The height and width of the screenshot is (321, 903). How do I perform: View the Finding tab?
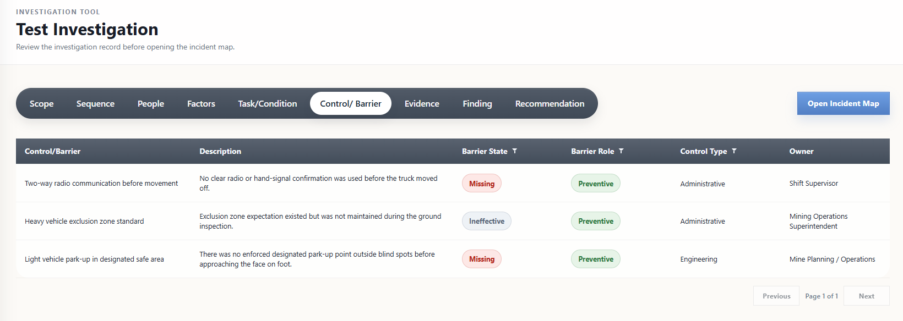pos(477,103)
